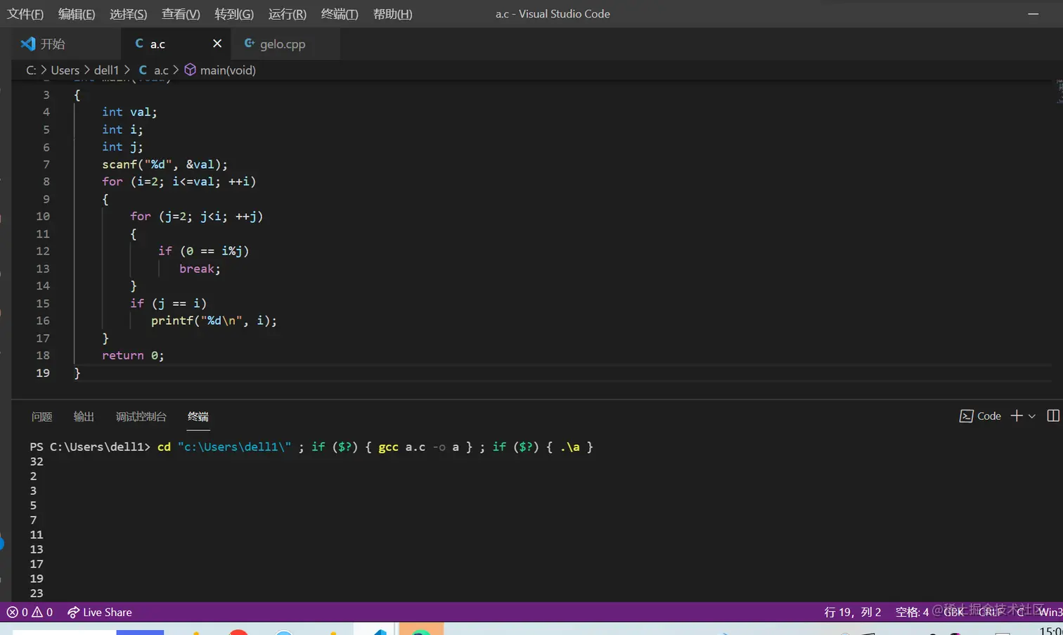This screenshot has width=1063, height=635.
Task: Click the "if (j == i)" line
Action: (169, 303)
